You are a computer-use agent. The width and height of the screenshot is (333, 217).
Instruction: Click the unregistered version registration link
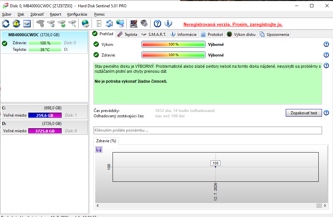point(233,24)
